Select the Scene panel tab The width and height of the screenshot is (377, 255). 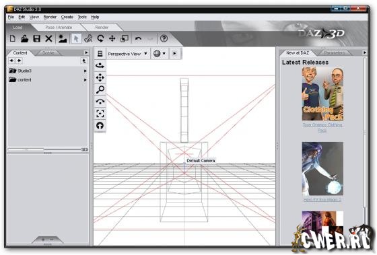[48, 53]
